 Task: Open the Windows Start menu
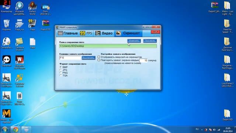4,130
